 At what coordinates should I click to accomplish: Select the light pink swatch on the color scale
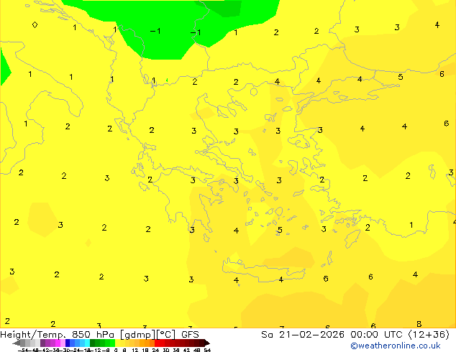63,343
